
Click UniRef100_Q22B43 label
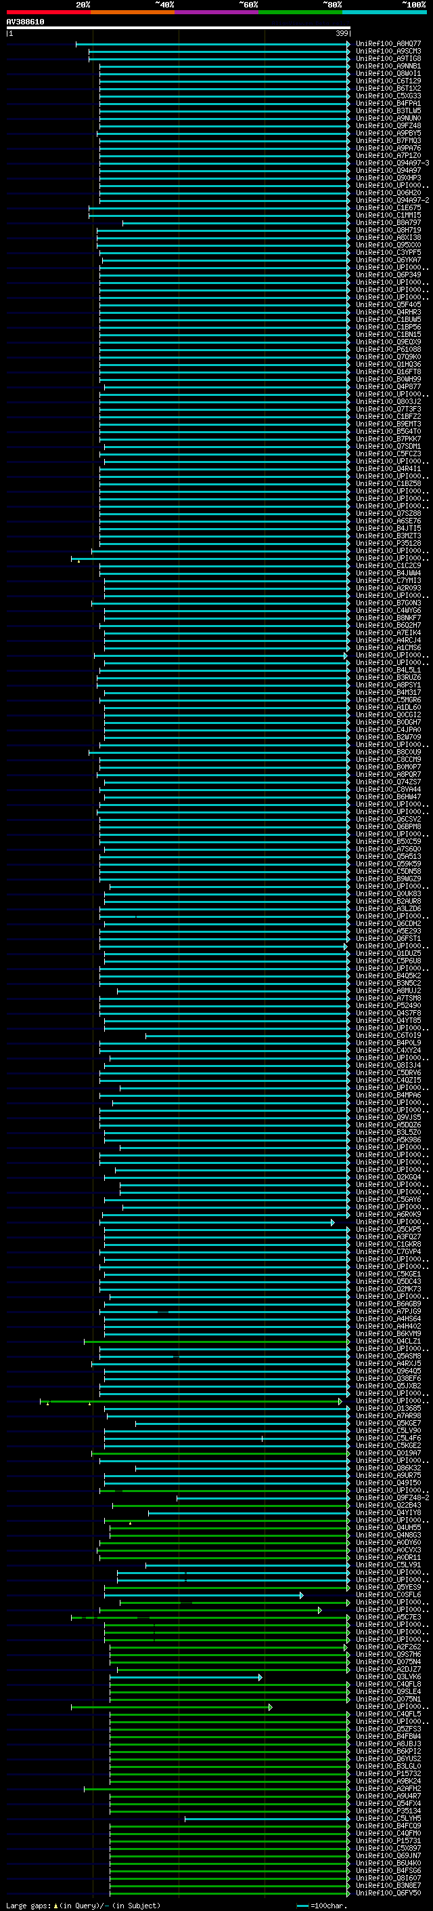[388, 1505]
